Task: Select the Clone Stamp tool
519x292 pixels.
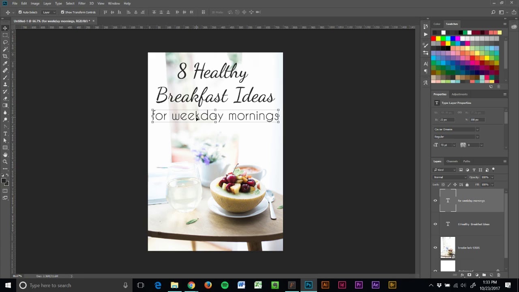Action: (x=5, y=84)
